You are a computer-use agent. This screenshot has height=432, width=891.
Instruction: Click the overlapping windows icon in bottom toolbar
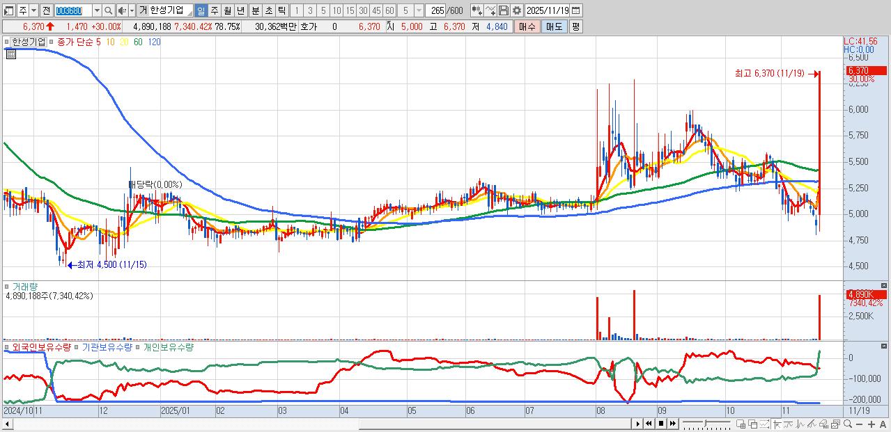pos(753,424)
